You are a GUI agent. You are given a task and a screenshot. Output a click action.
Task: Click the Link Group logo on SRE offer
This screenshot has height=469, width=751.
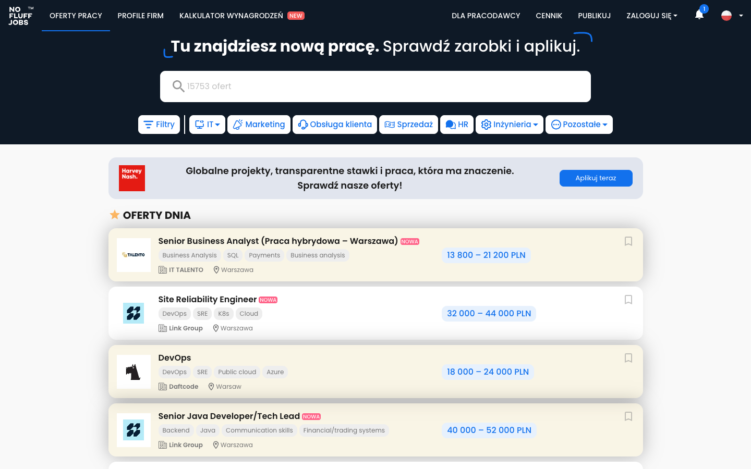(x=134, y=313)
